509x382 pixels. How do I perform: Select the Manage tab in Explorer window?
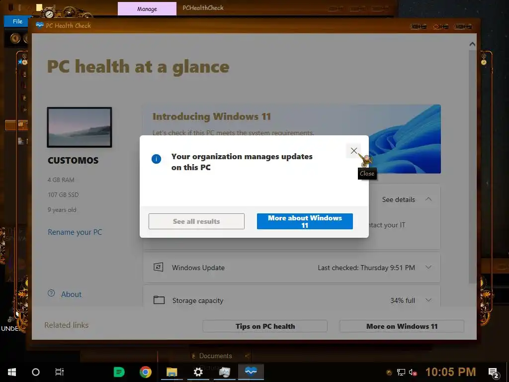pos(147,9)
